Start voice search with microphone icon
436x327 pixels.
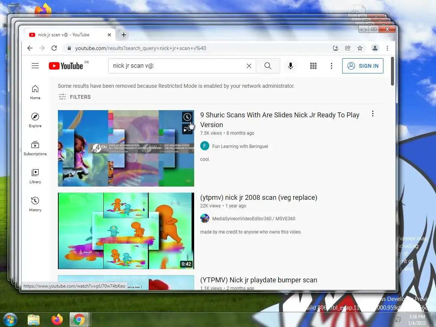pyautogui.click(x=291, y=66)
